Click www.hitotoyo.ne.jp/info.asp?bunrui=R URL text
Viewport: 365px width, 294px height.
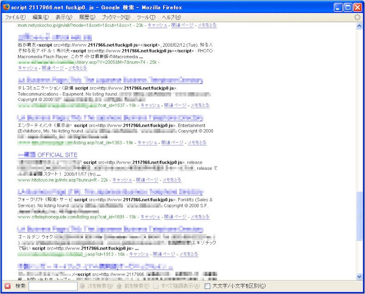(x=57, y=180)
